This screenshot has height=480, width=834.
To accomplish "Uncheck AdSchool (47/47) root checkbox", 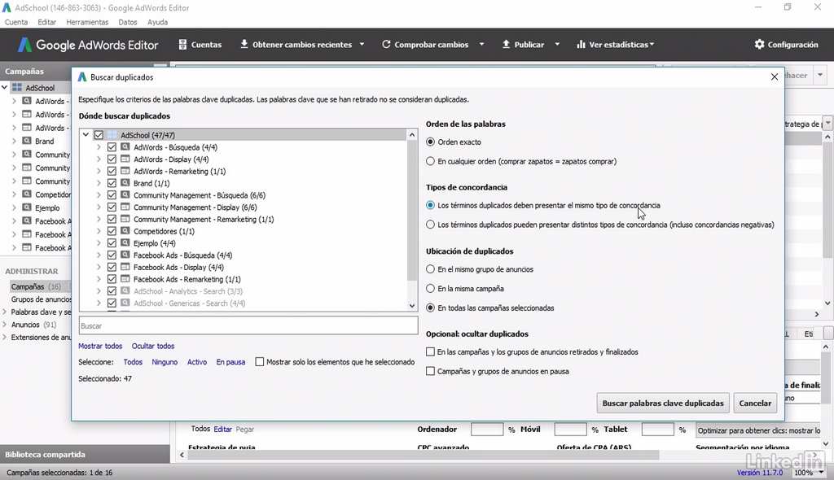I will (99, 135).
